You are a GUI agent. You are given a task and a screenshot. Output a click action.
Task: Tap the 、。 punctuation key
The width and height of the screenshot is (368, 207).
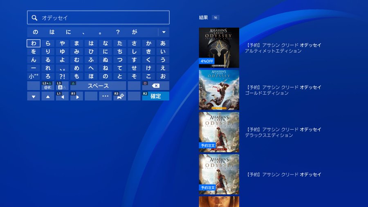62,68
